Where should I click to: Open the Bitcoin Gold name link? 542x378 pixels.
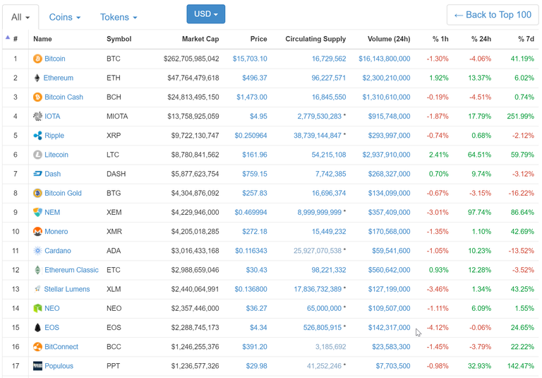(63, 193)
